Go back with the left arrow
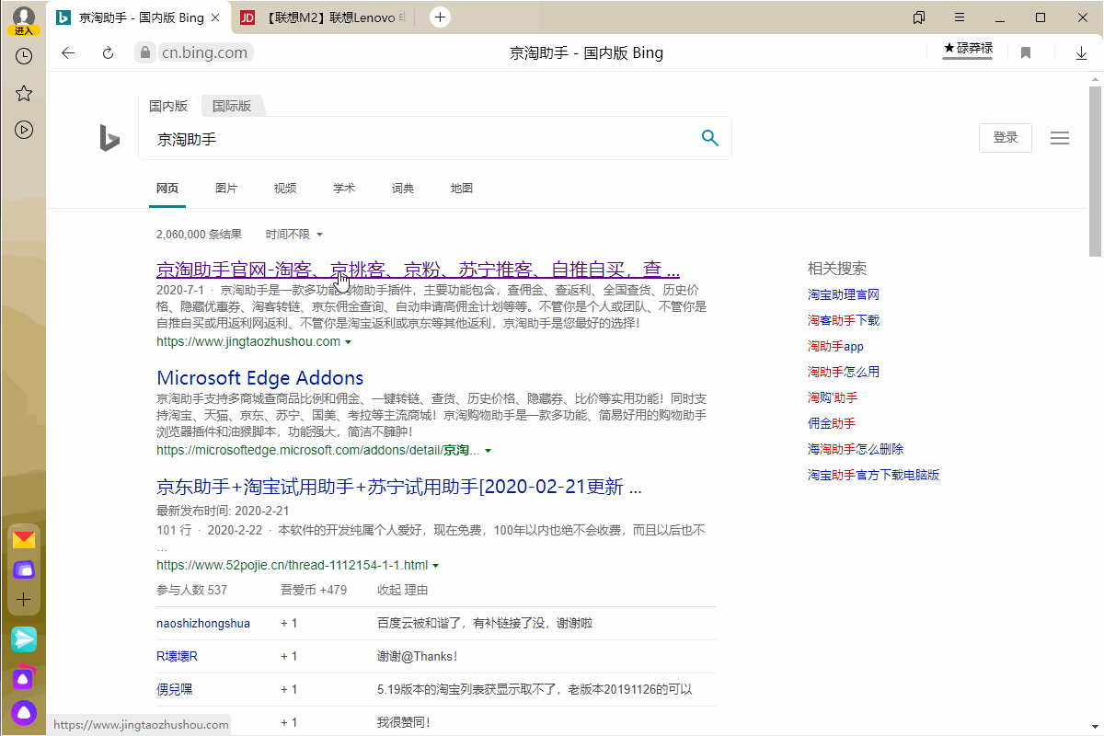This screenshot has width=1104, height=736. pyautogui.click(x=68, y=52)
